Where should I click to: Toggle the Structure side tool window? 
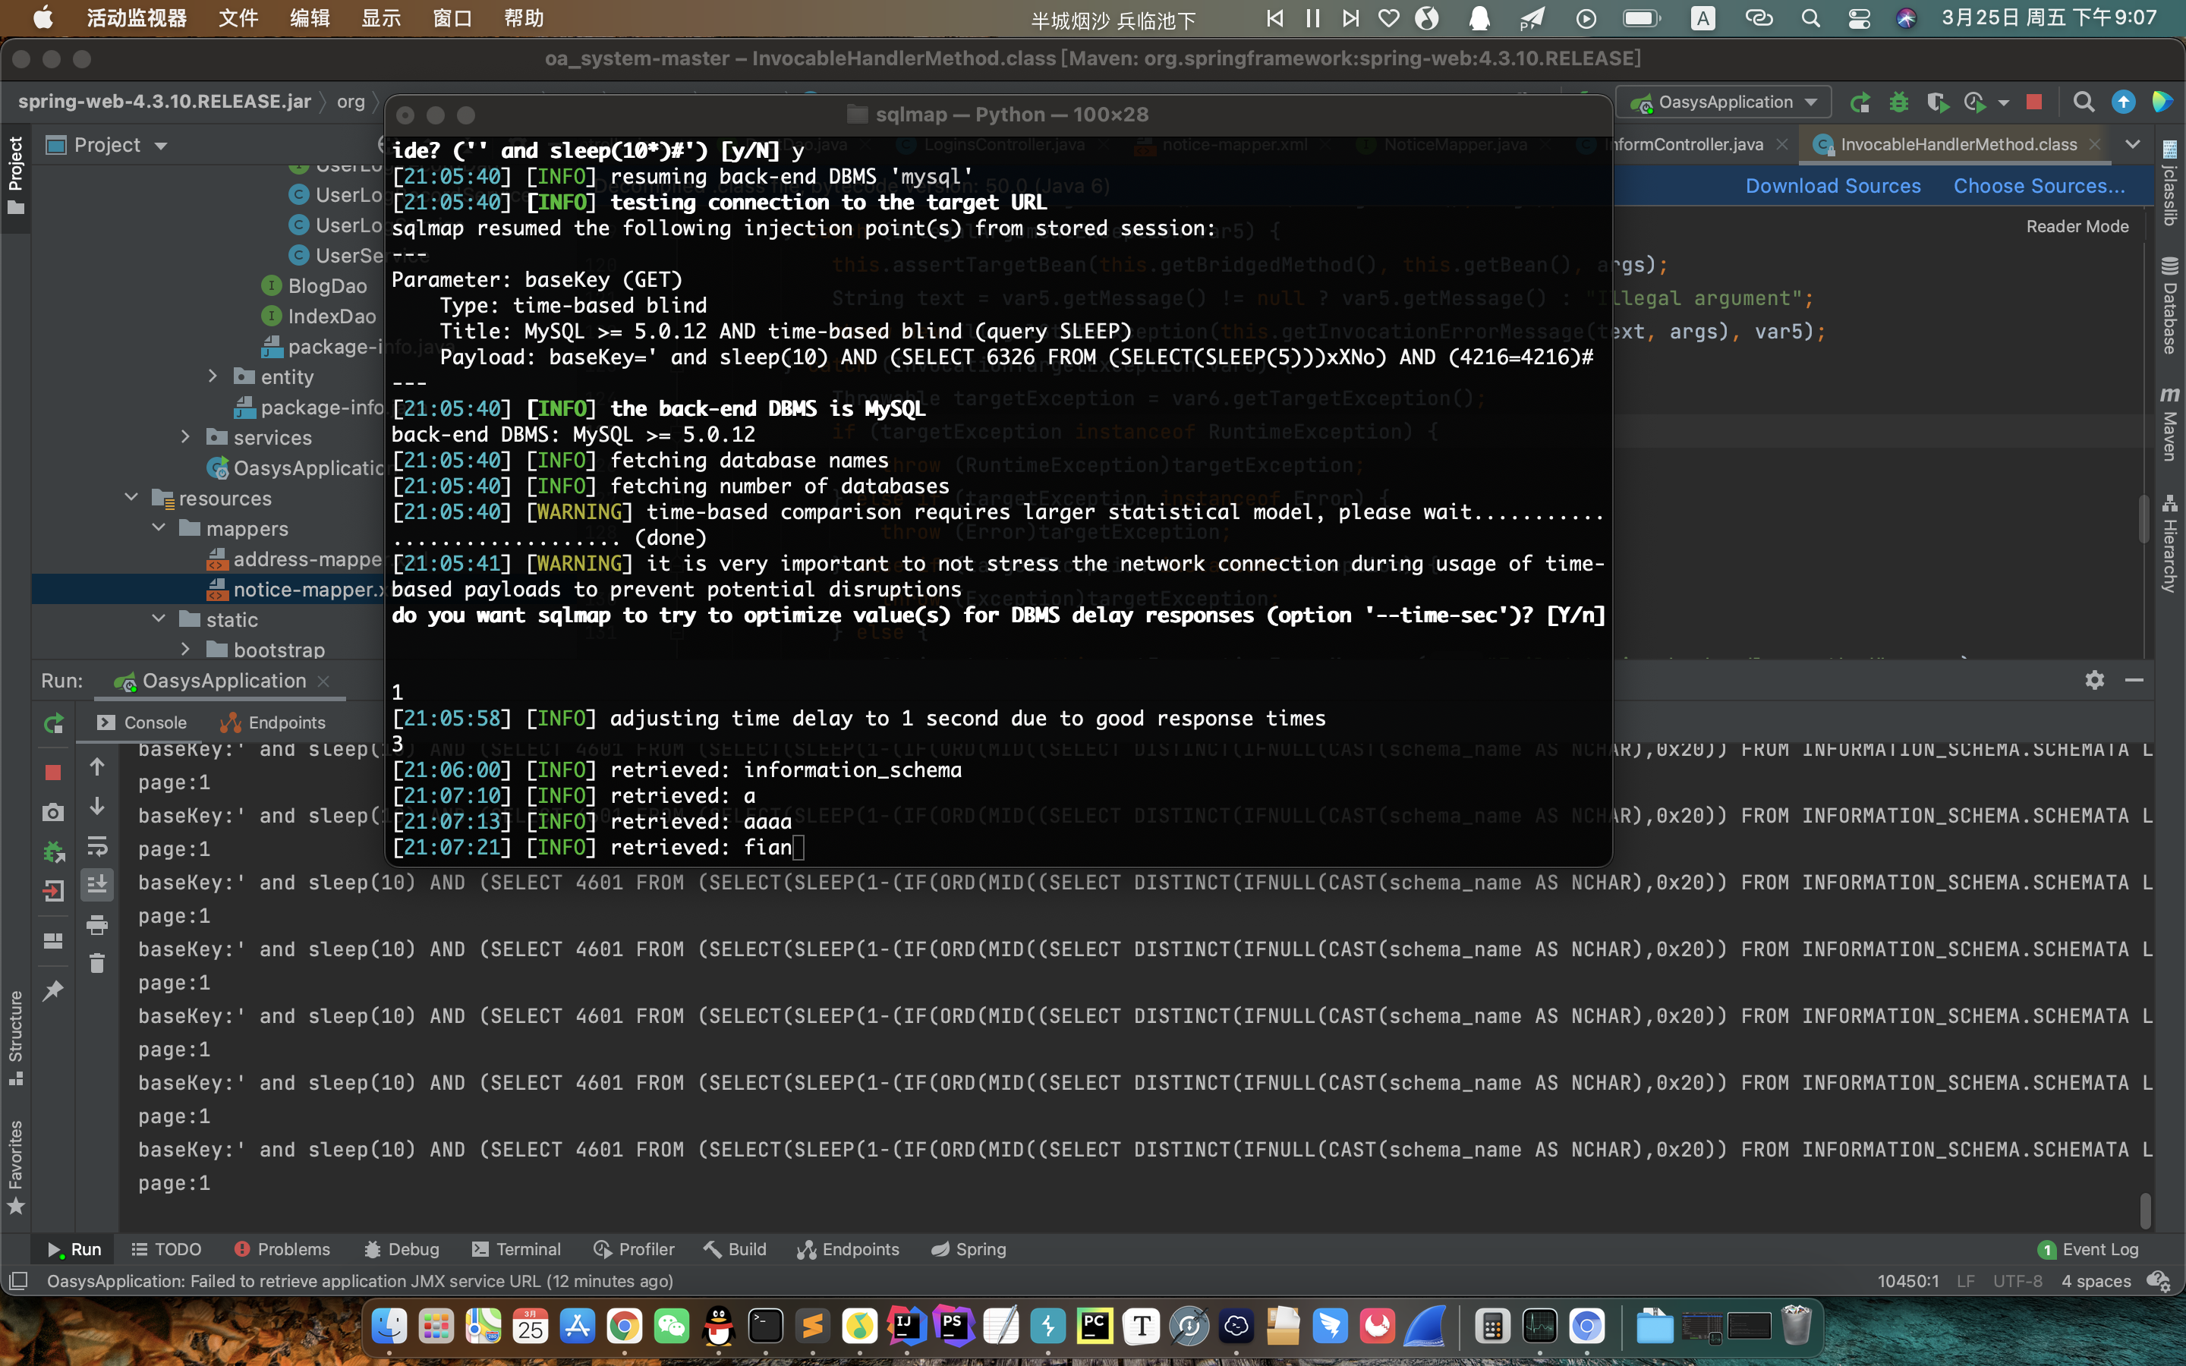click(15, 1037)
